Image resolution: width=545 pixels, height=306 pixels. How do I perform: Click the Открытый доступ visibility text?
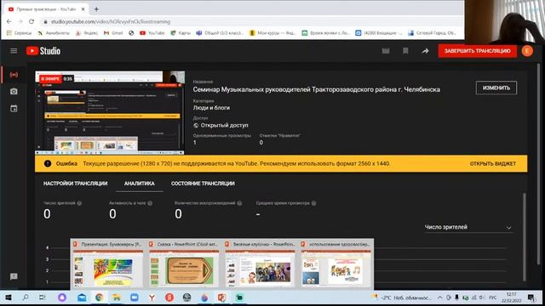pyautogui.click(x=224, y=125)
